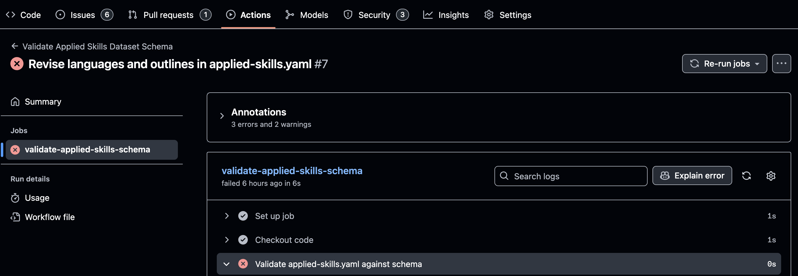Click the back arrow to workflow runs

point(15,46)
